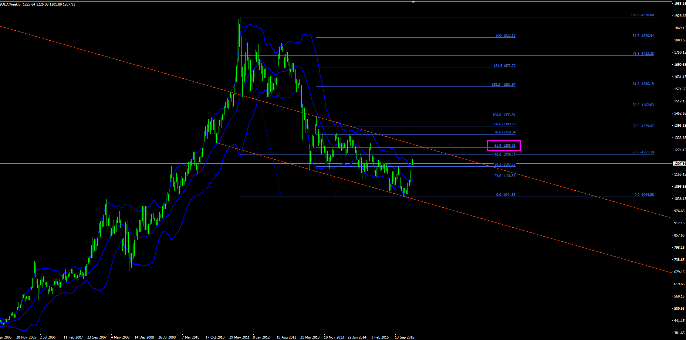Click price 1274.15 on the price scale
Image resolution: width=686 pixels, height=340 pixels.
click(680, 150)
